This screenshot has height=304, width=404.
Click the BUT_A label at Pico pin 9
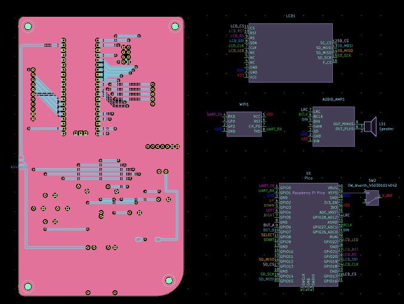[x=269, y=225]
